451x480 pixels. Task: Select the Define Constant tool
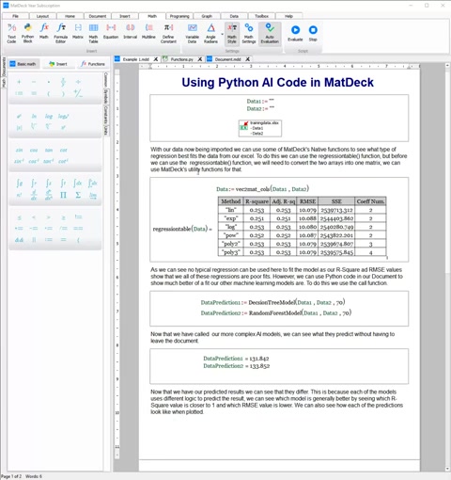pyautogui.click(x=168, y=33)
